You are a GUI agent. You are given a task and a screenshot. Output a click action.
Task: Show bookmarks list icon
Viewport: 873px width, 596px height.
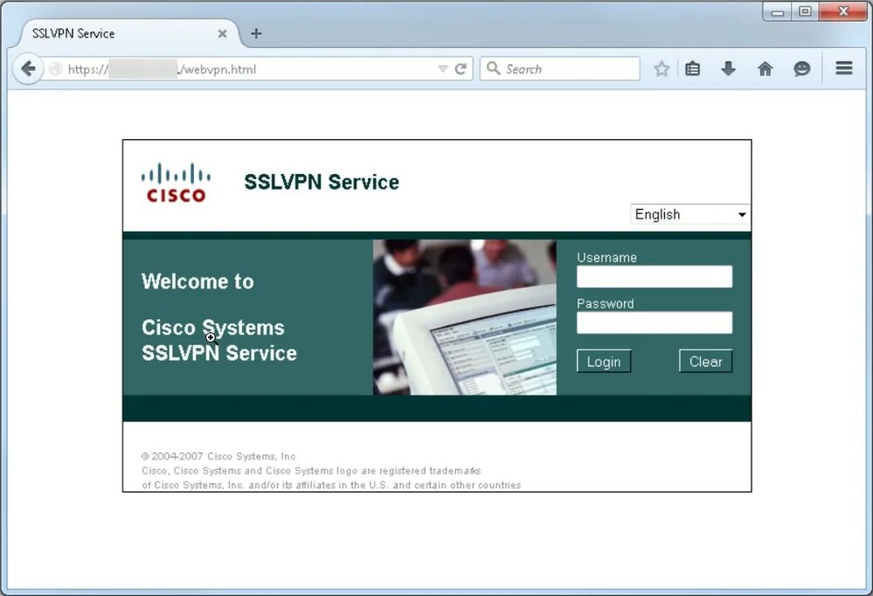(x=693, y=69)
